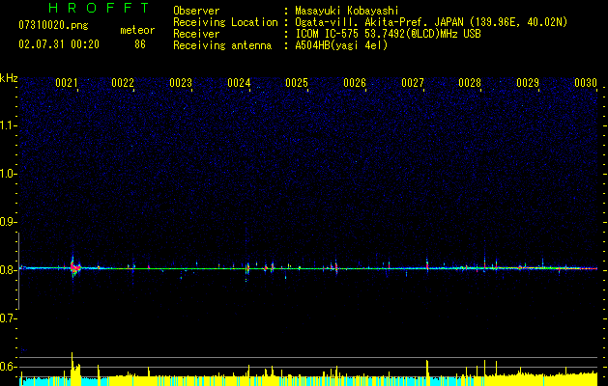
Task: Click time marker 0021
Action: [67, 83]
